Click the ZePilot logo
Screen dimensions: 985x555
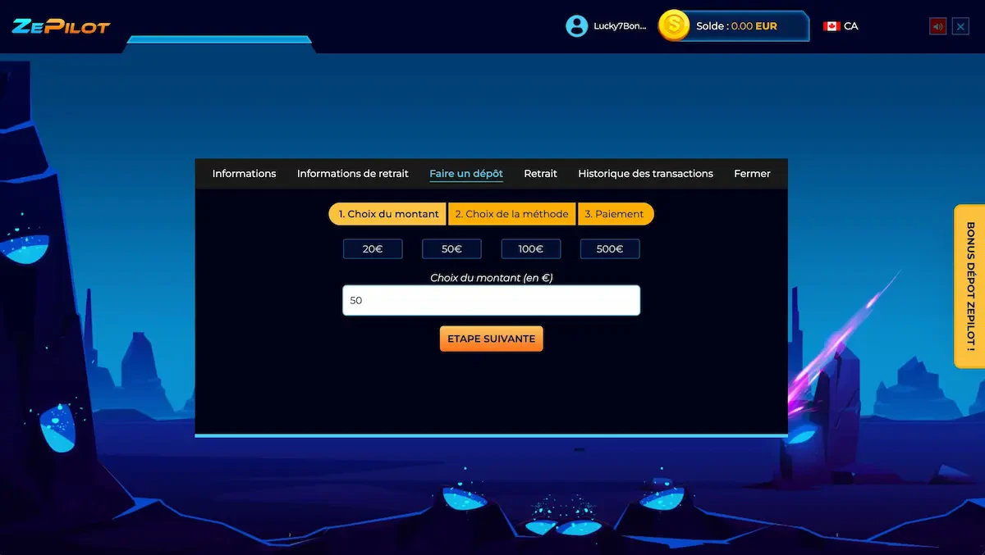point(61,26)
